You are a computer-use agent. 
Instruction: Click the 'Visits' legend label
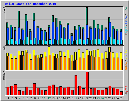(x=126, y=55)
